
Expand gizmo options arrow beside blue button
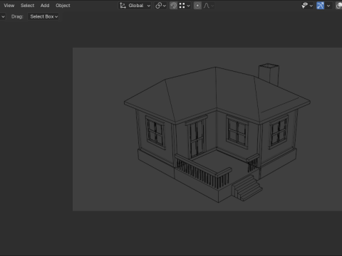pos(328,6)
